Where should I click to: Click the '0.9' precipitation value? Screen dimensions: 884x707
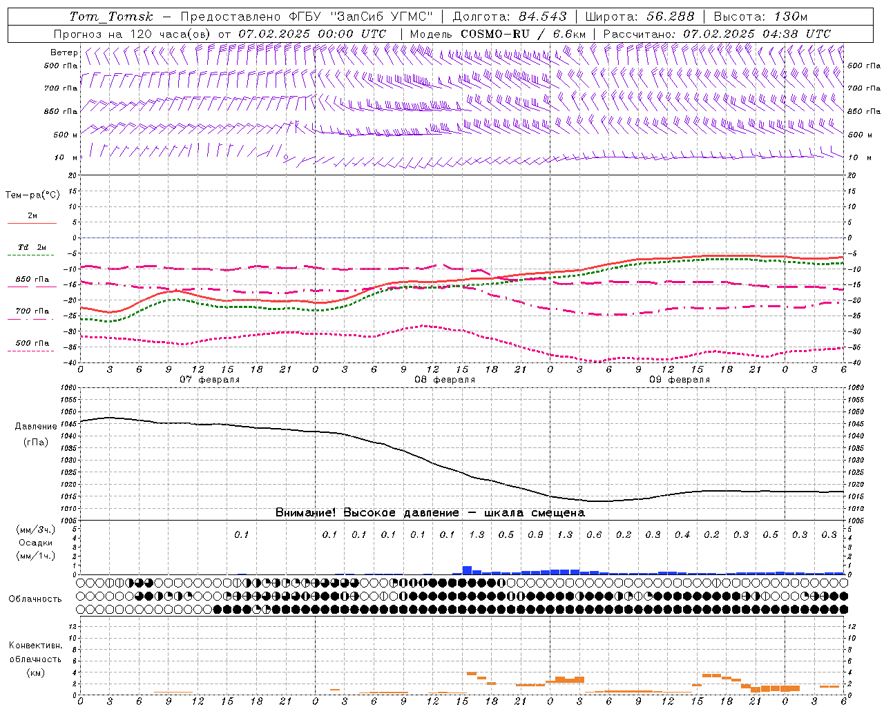535,535
